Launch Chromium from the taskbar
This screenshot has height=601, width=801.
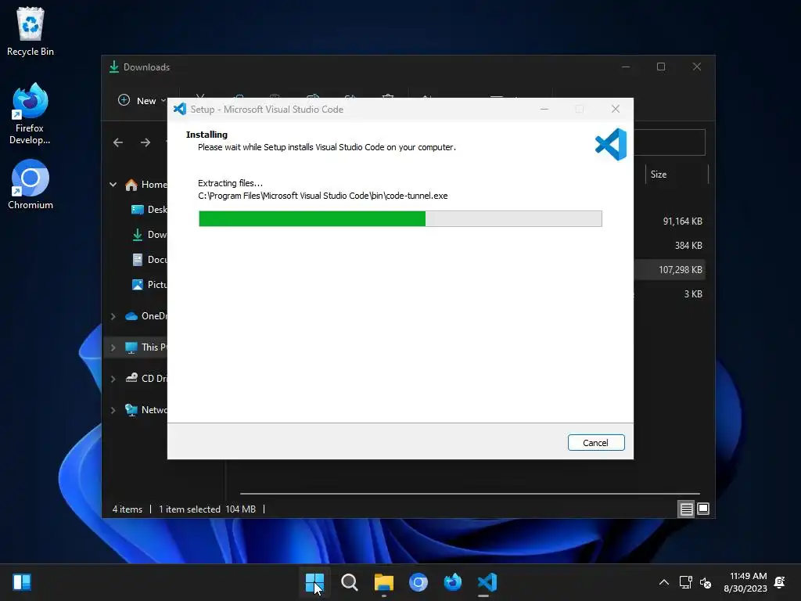(418, 582)
